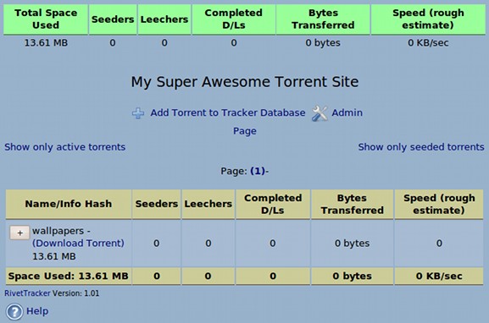Show only active torrents

(x=65, y=147)
